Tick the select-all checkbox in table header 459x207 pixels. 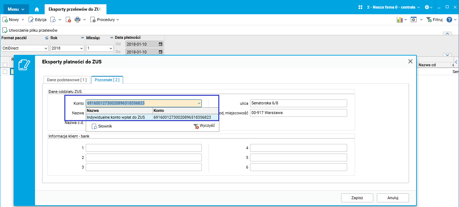coord(5,65)
